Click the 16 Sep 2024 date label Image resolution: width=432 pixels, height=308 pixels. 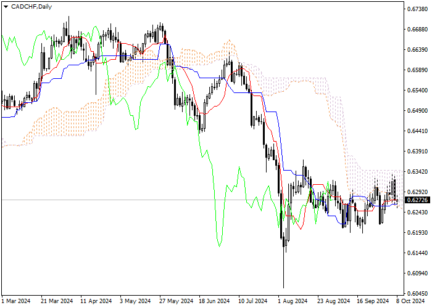click(x=373, y=301)
